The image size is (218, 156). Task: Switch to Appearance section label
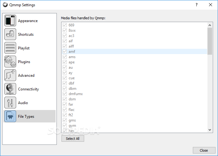pos(28,21)
